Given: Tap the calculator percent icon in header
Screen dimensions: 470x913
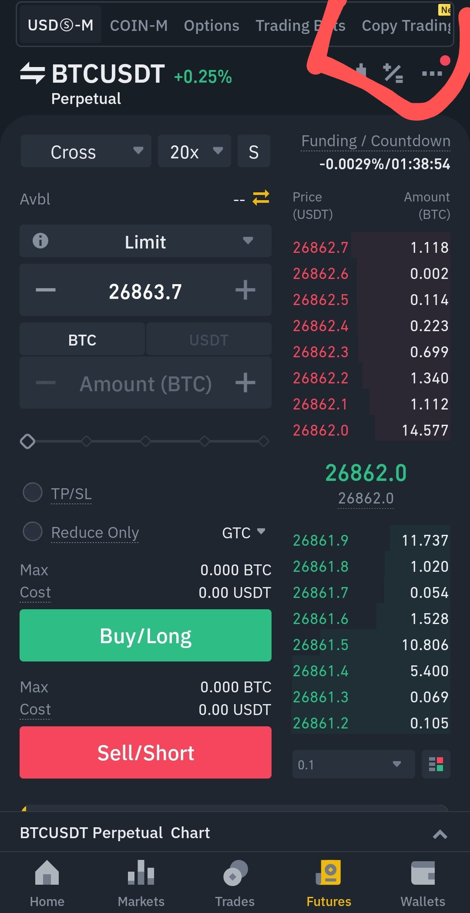Looking at the screenshot, I should pyautogui.click(x=393, y=73).
